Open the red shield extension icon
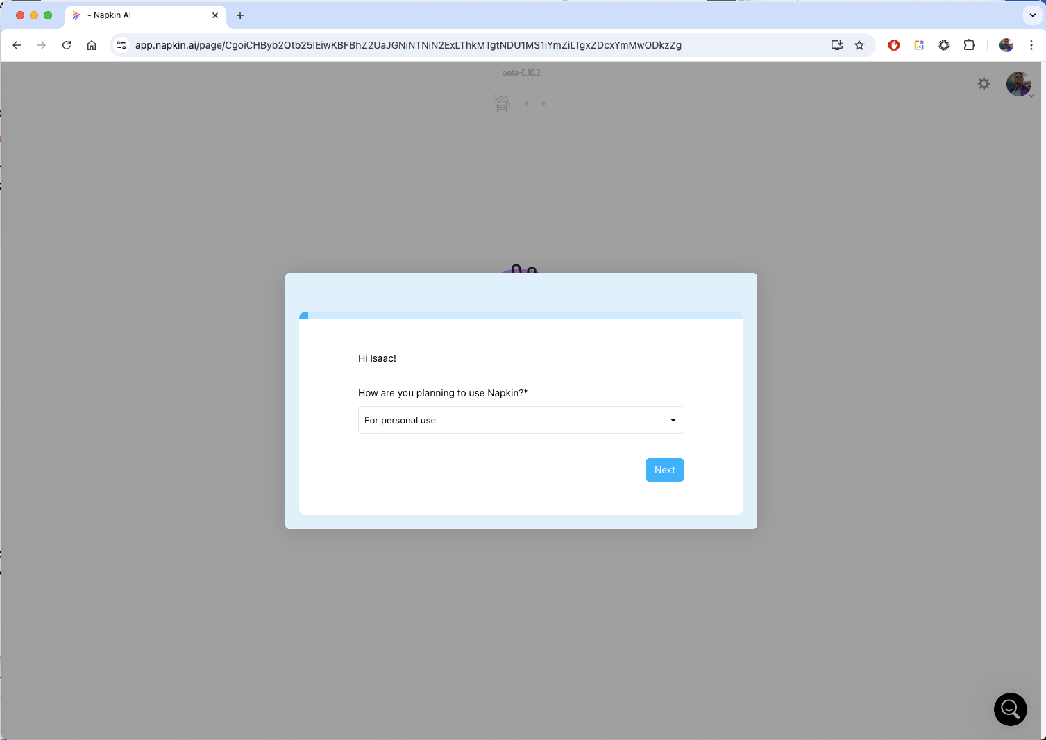Screen dimensions: 1046x740 [x=894, y=45]
